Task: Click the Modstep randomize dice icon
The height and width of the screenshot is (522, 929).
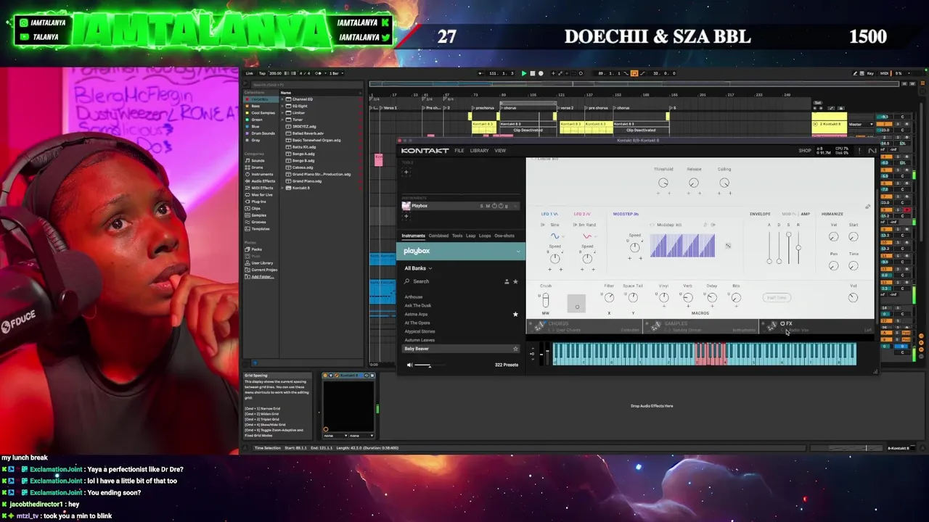Action: coord(728,246)
